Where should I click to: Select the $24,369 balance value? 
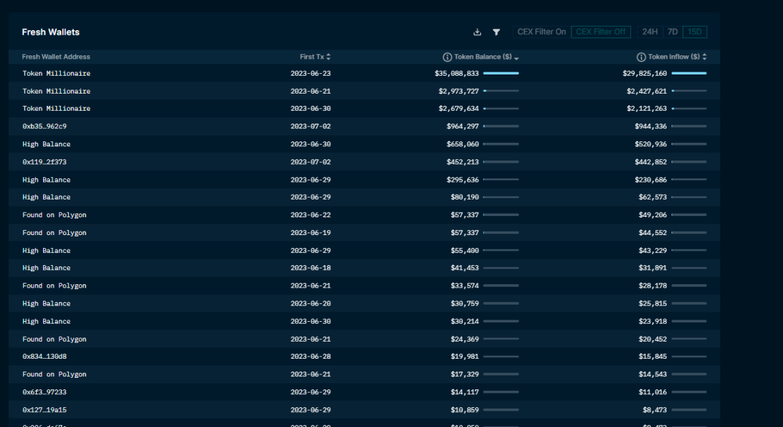pos(464,339)
